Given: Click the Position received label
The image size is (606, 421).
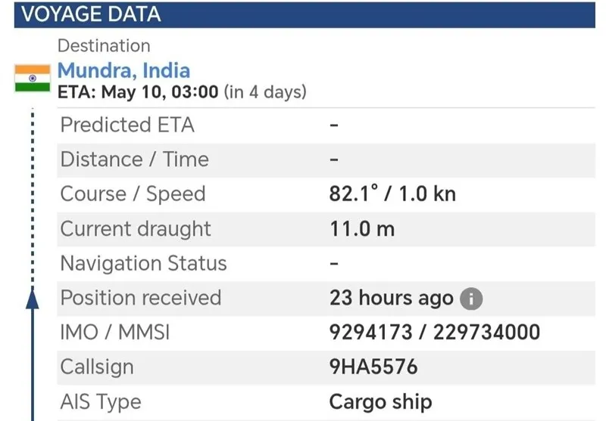Looking at the screenshot, I should click(x=141, y=298).
